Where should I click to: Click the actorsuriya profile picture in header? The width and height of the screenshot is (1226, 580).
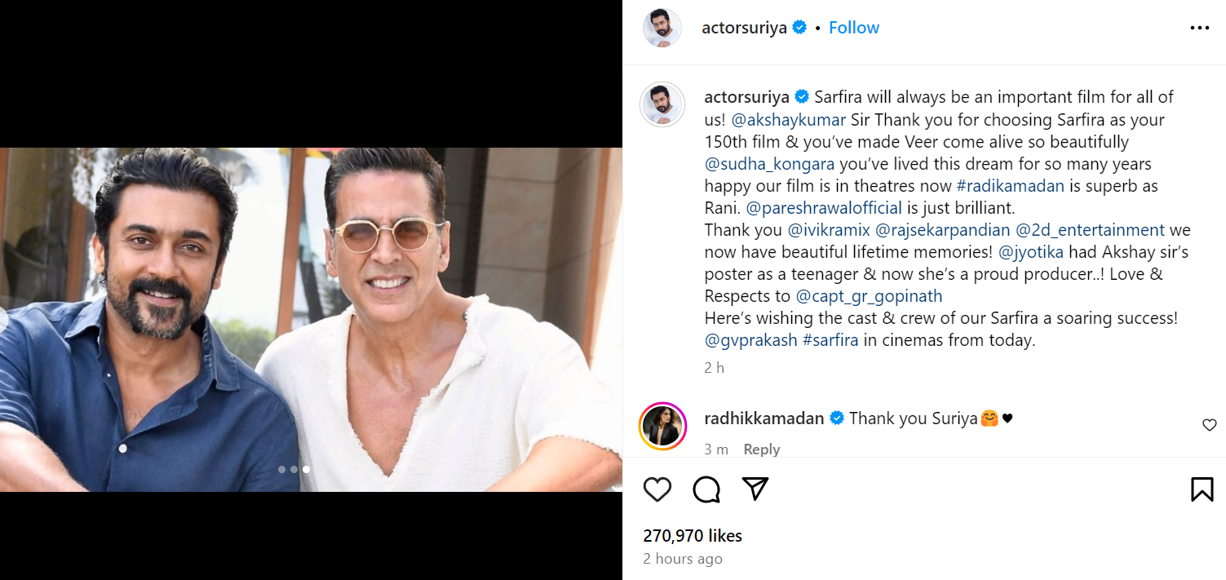point(662,28)
